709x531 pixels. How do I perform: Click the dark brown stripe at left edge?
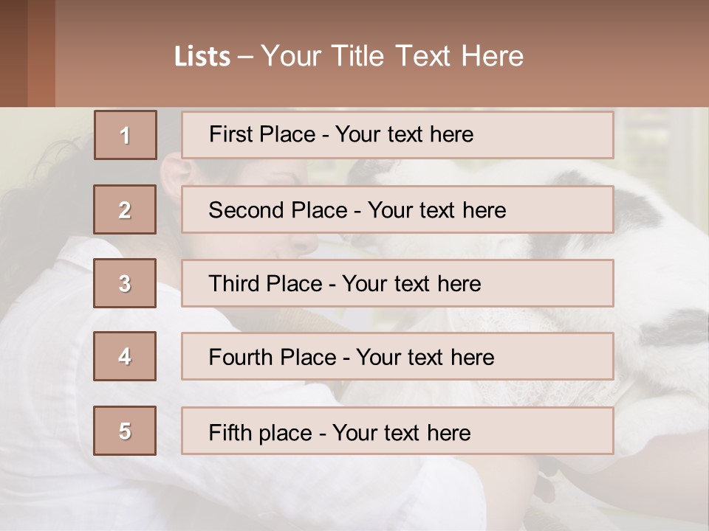pos(13,53)
